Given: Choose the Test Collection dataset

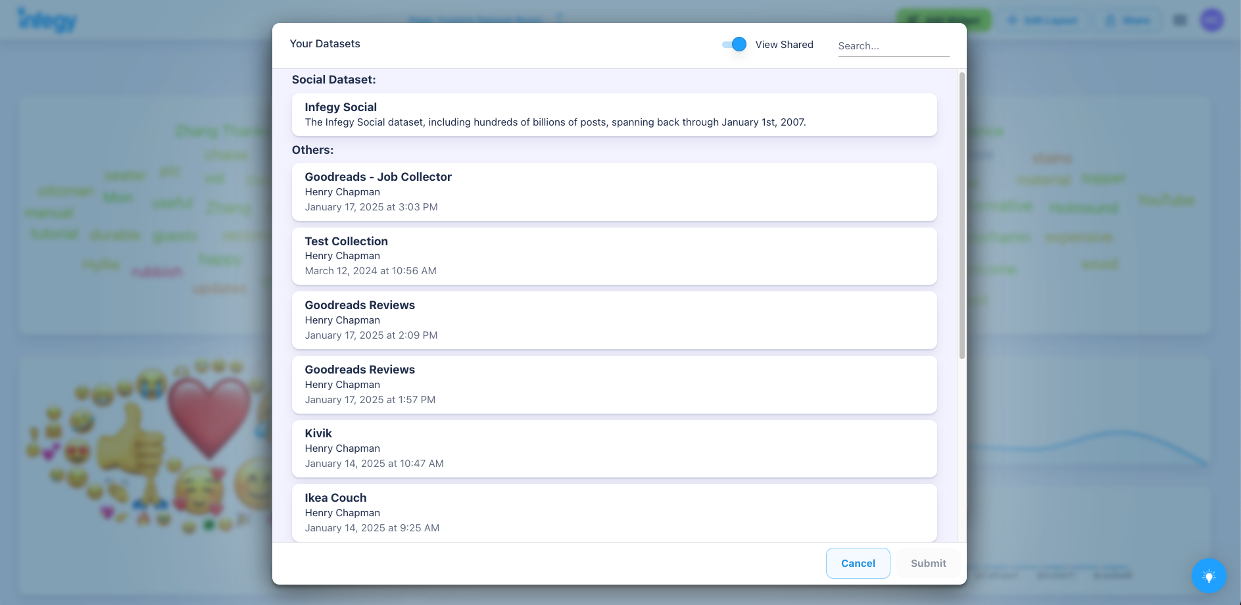Looking at the screenshot, I should [614, 256].
